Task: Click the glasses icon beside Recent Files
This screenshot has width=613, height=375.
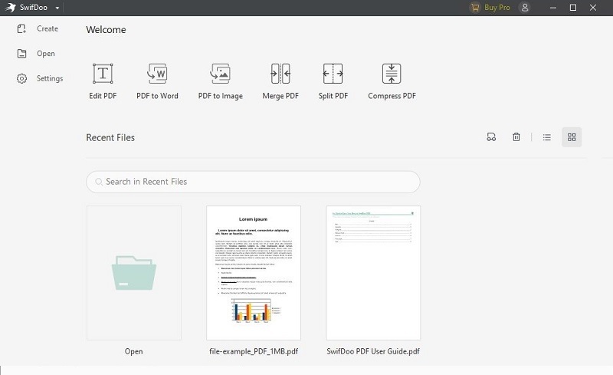Action: coord(491,137)
